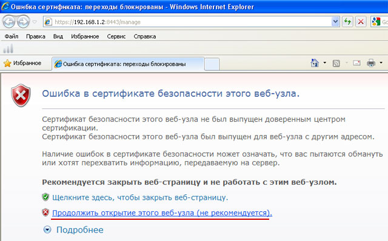Open the address bar history dropdown

pos(335,22)
